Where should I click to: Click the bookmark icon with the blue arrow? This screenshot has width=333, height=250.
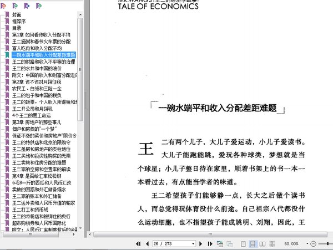tap(27, 6)
